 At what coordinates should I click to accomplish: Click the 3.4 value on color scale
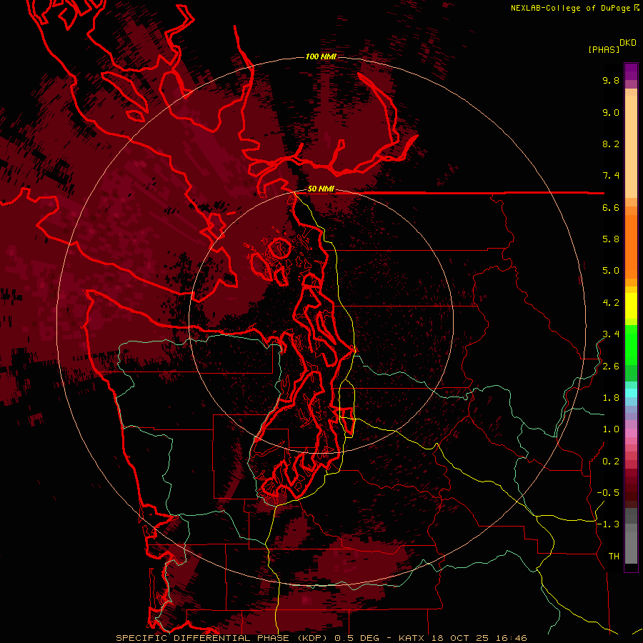pos(611,334)
